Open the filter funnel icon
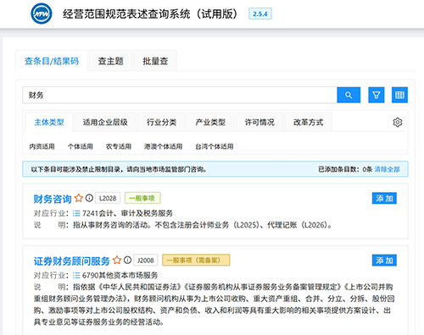This screenshot has width=424, height=335. pos(377,95)
